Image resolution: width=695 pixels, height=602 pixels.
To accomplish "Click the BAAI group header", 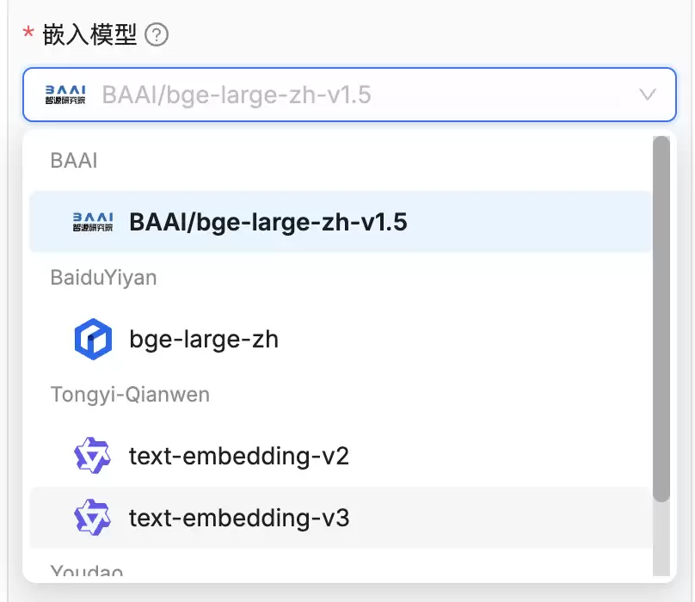I will coord(74,161).
